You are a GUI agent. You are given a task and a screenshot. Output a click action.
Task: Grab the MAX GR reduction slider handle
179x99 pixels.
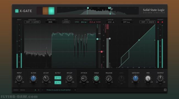click(110, 39)
